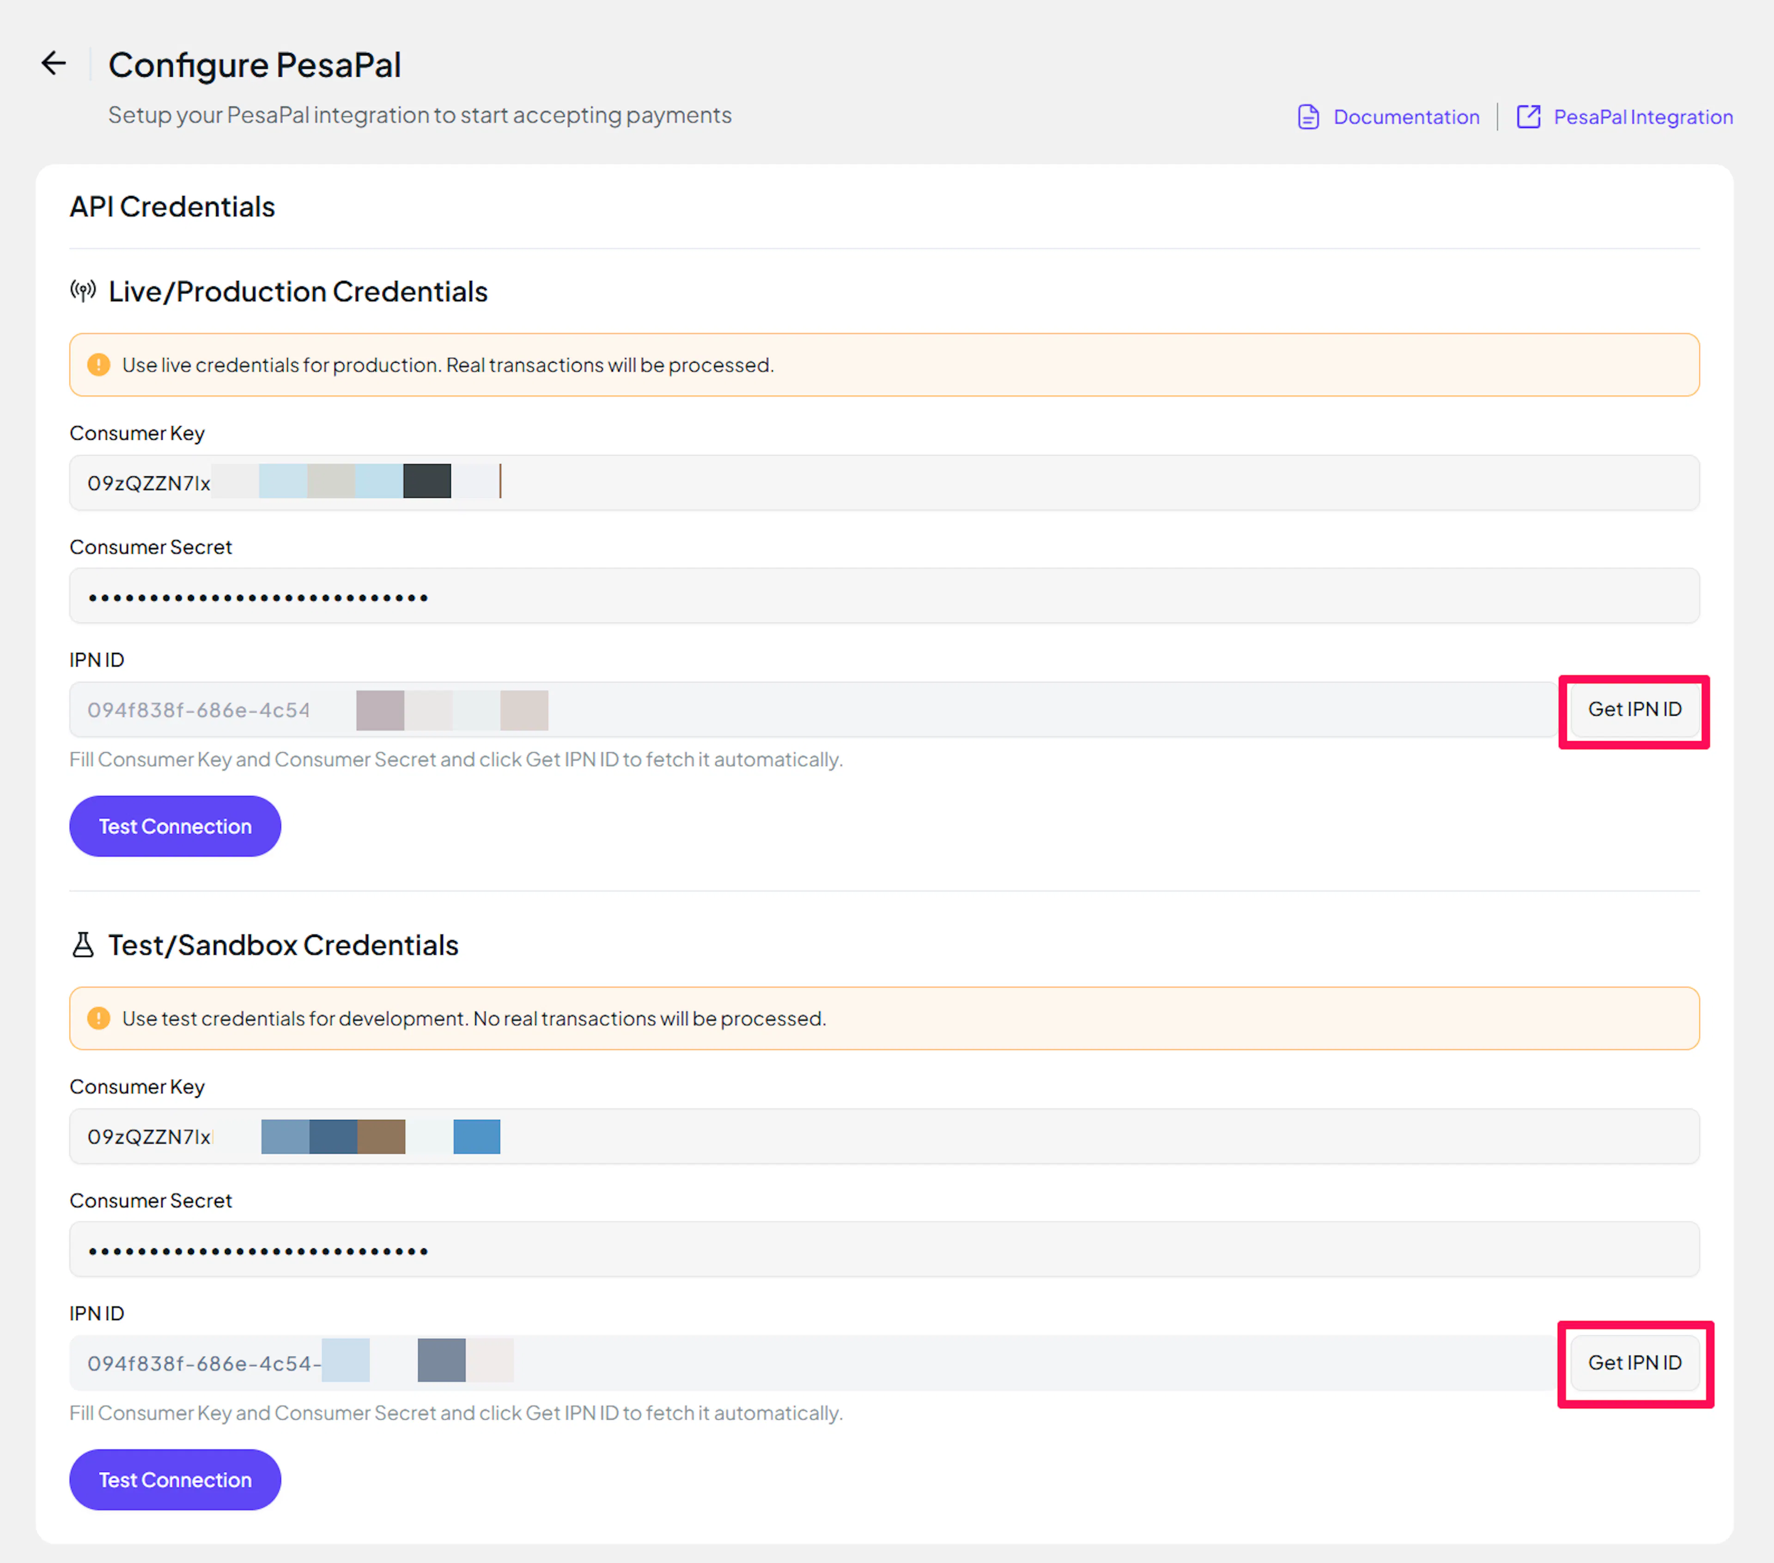Click the Documentation file icon
Viewport: 1774px width, 1563px height.
tap(1308, 116)
